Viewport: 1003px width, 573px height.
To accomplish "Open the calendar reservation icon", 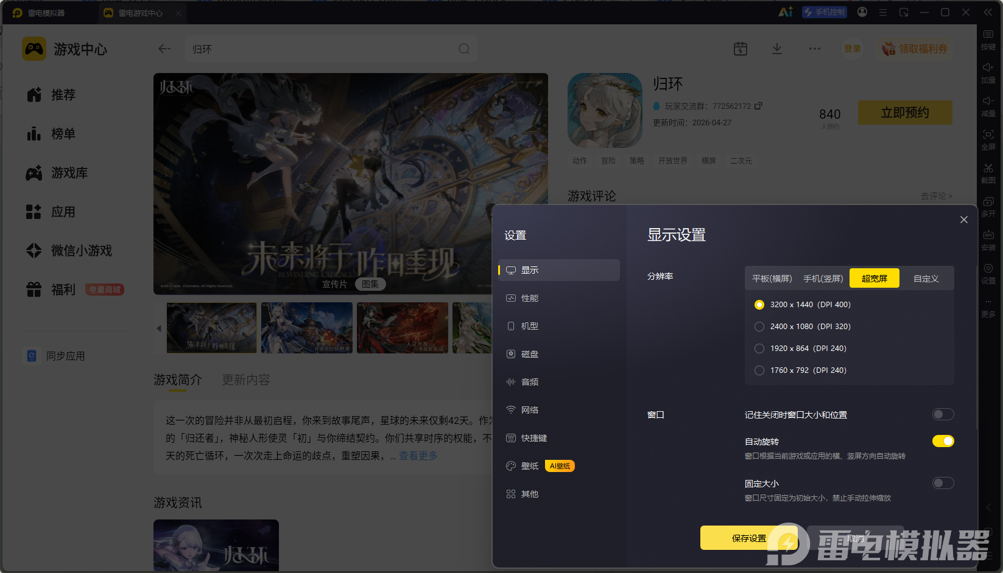I will tap(741, 49).
